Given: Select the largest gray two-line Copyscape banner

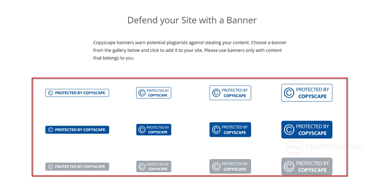Looking at the screenshot, I should (307, 166).
